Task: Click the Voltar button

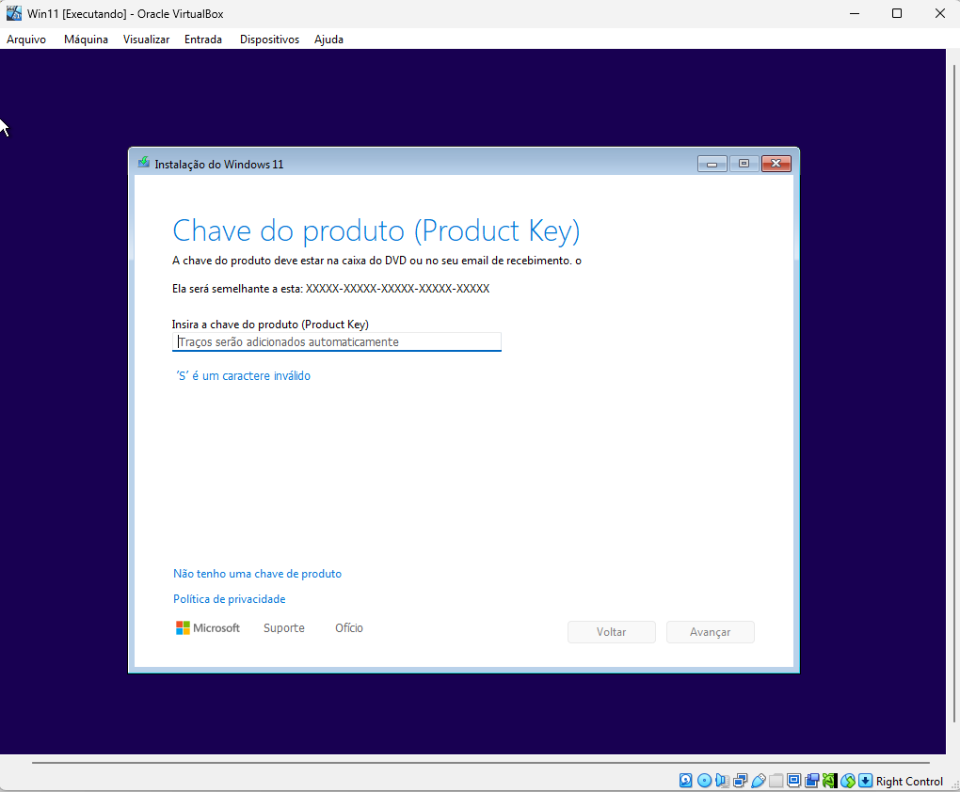Action: (612, 632)
